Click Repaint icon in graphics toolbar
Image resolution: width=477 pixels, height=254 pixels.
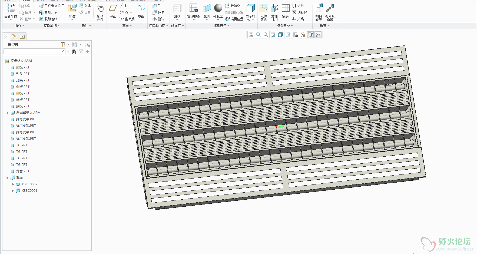[273, 35]
